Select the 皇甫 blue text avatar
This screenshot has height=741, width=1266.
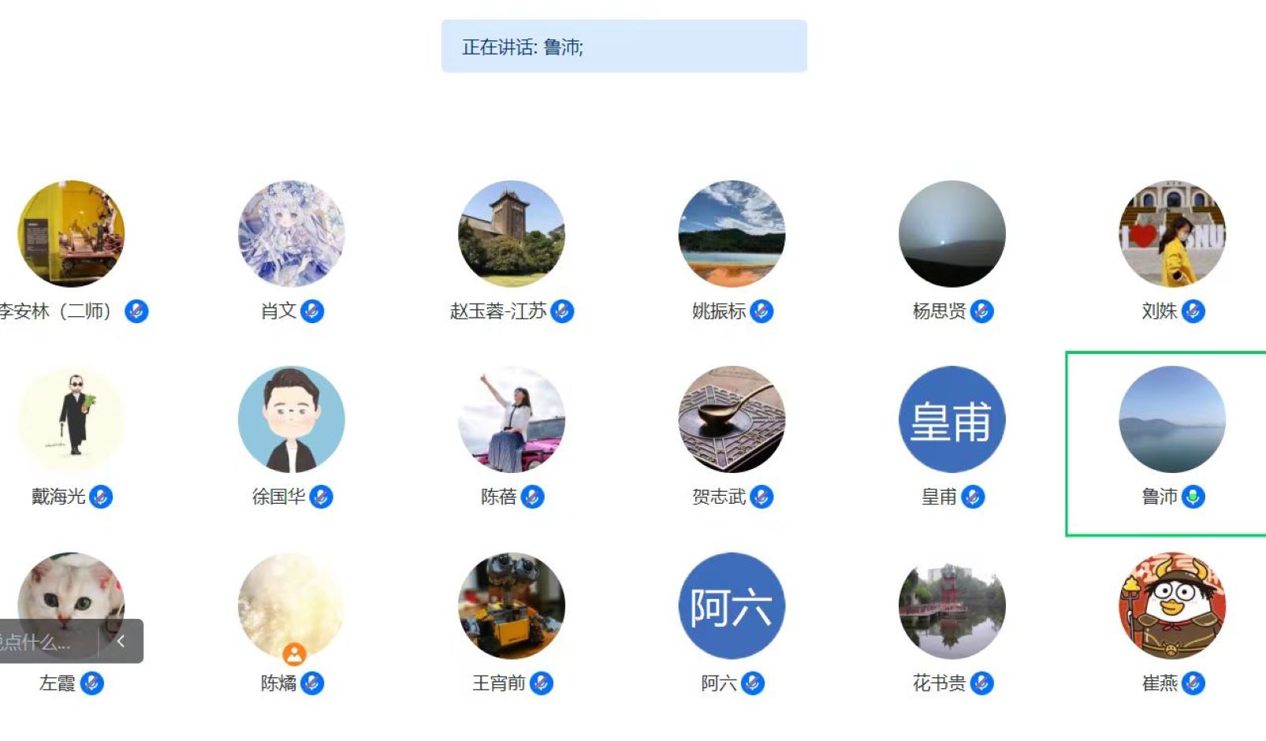952,419
